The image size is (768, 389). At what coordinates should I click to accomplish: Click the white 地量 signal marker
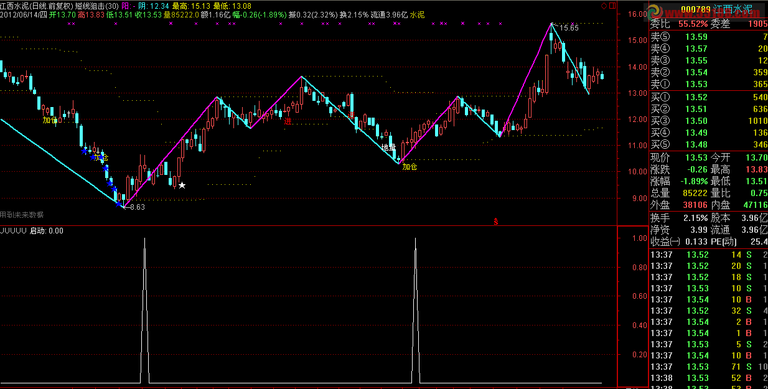point(388,148)
